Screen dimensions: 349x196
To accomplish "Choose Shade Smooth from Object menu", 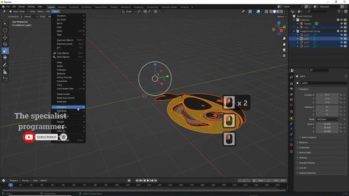I will [x=68, y=94].
